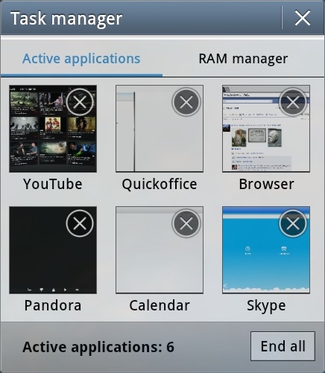Close Quickoffice using its X icon
325x373 pixels.
[186, 102]
